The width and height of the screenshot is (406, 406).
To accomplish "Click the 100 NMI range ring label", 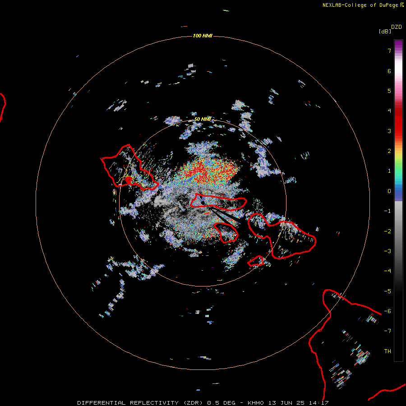I will point(203,36).
